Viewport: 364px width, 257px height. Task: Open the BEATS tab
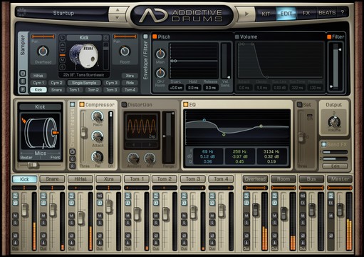[x=327, y=13]
